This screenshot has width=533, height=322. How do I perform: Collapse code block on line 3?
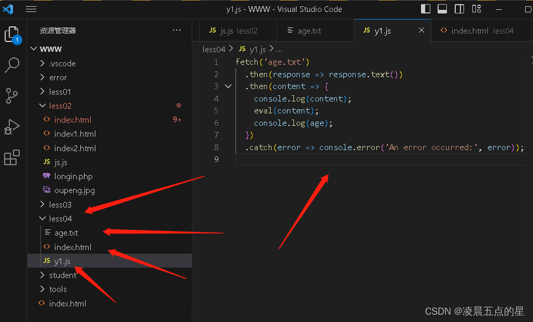pyautogui.click(x=228, y=86)
